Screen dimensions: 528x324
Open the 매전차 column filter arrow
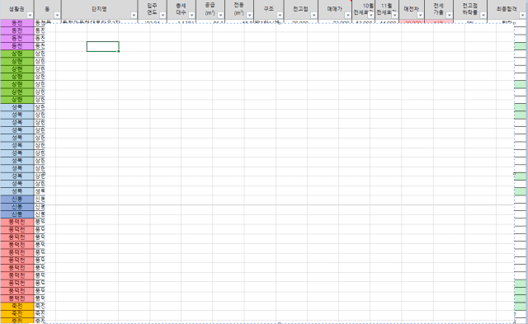point(420,15)
